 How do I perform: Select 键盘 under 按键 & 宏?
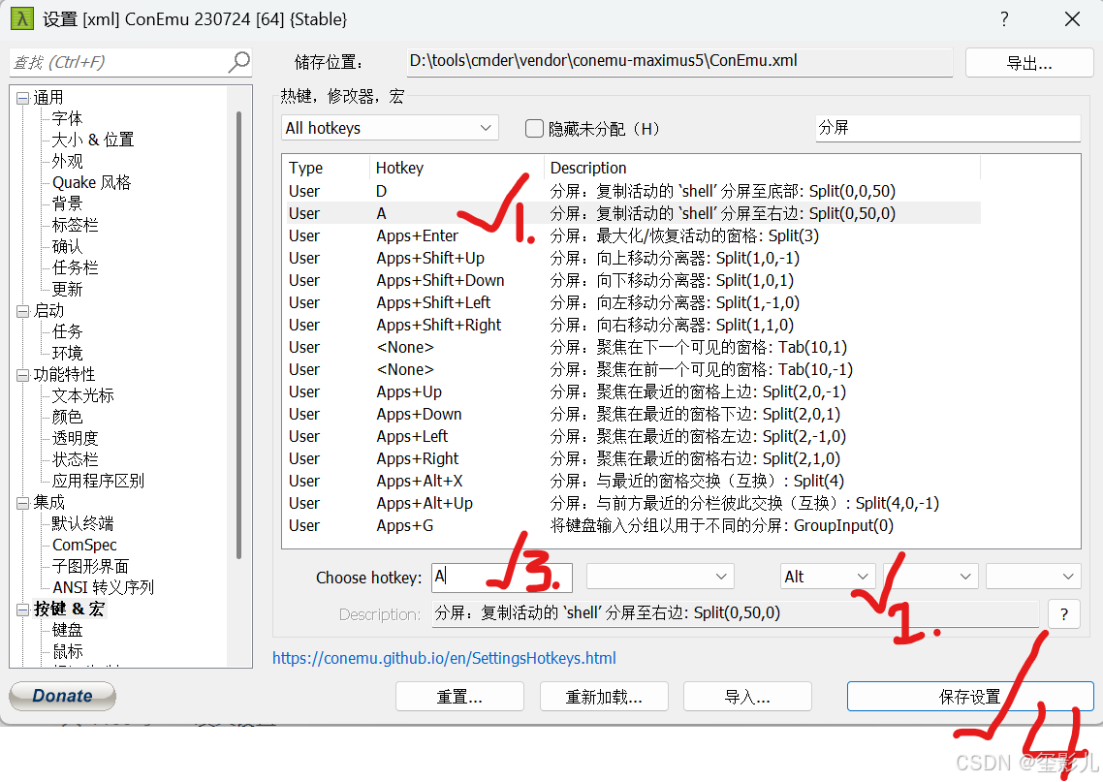pyautogui.click(x=68, y=630)
